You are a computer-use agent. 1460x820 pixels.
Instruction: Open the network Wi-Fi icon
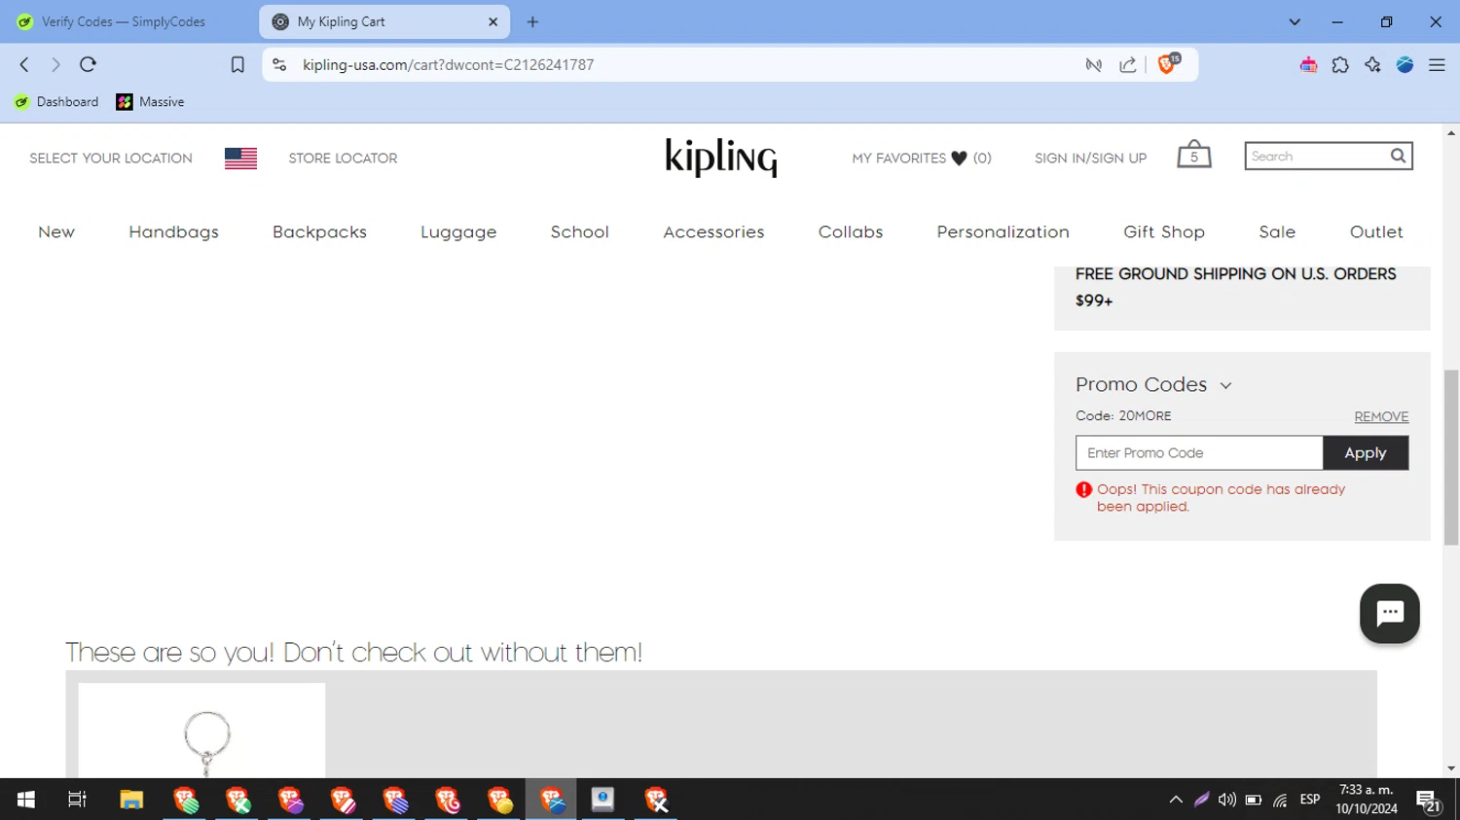[x=1280, y=800]
